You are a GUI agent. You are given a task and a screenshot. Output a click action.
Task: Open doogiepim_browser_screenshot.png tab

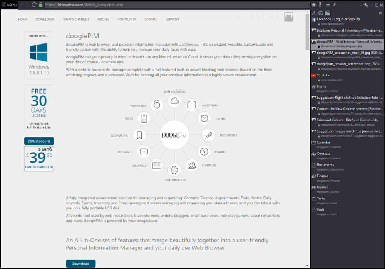tap(347, 66)
